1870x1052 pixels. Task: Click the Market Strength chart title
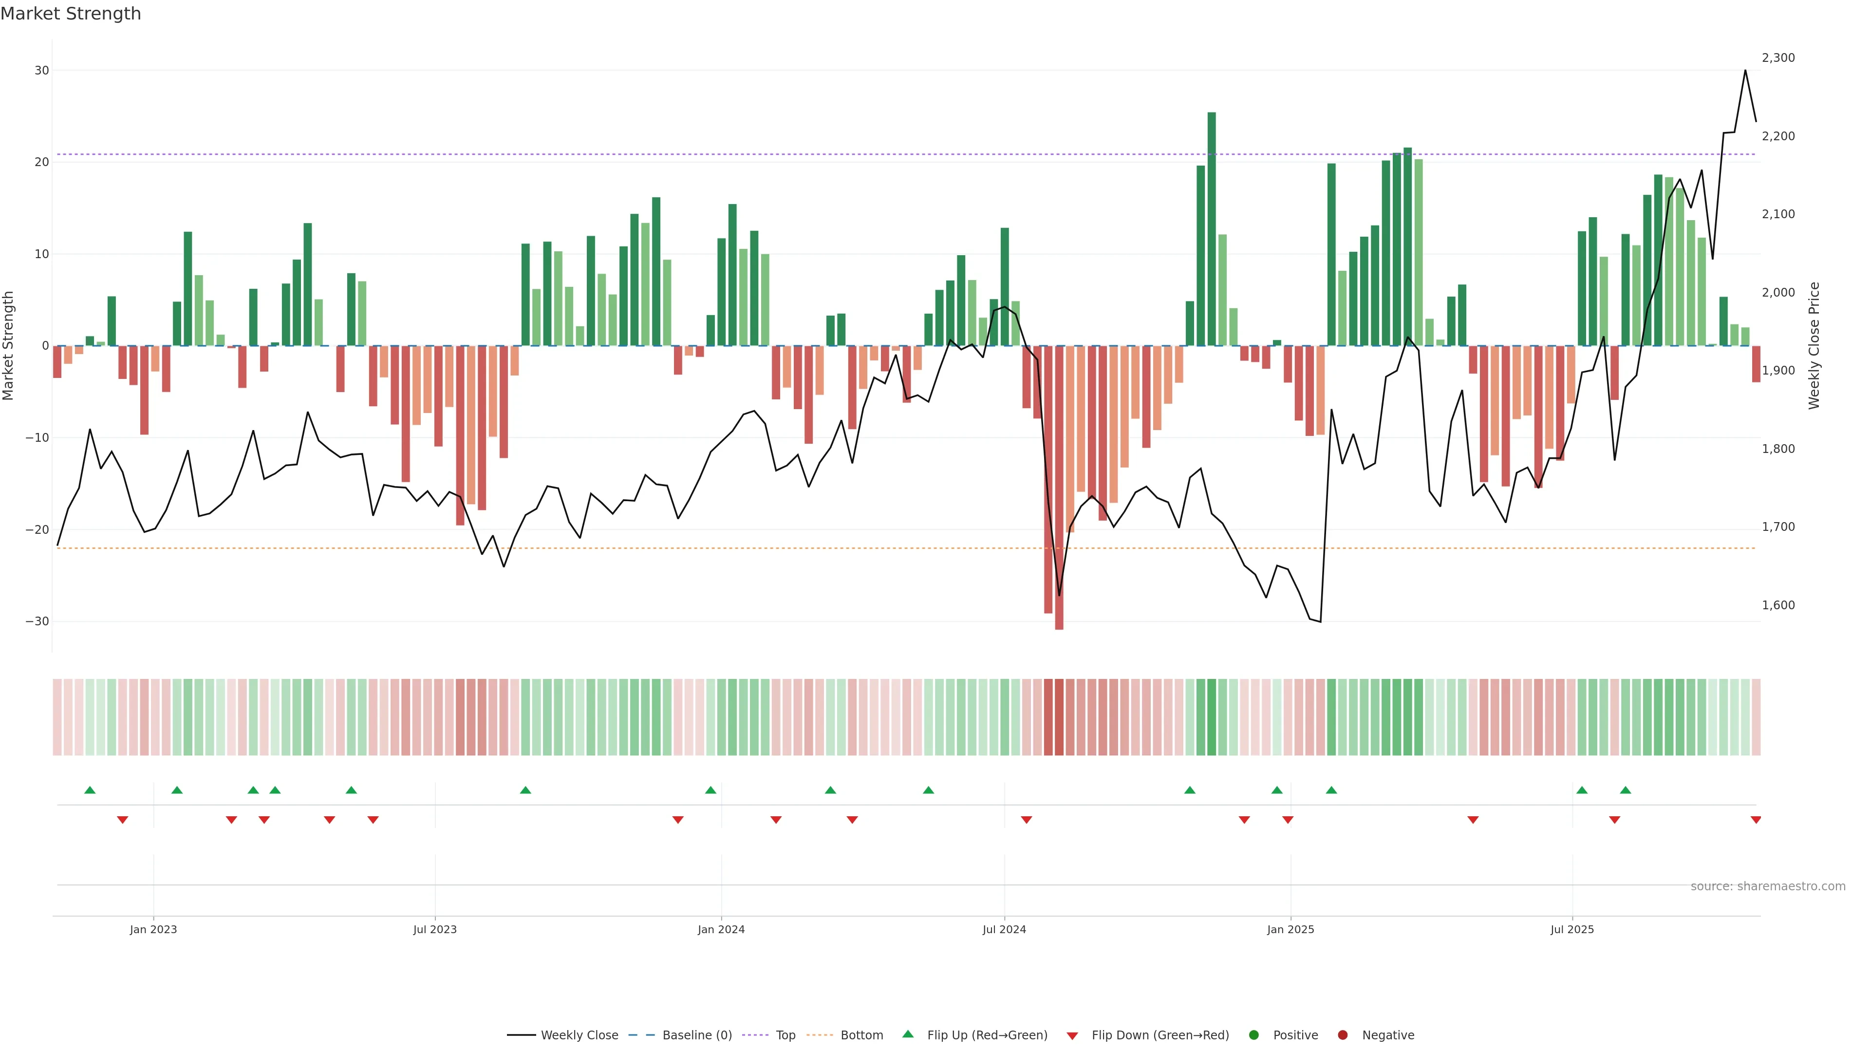(x=71, y=14)
